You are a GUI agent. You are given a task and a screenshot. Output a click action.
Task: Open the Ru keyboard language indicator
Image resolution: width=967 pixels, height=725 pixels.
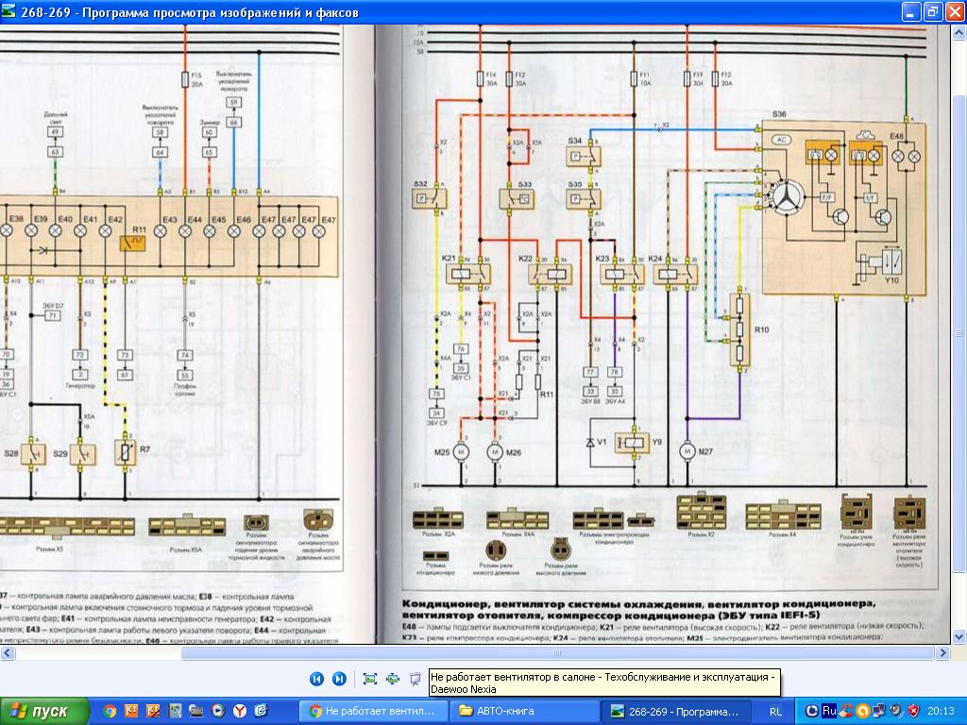(829, 711)
